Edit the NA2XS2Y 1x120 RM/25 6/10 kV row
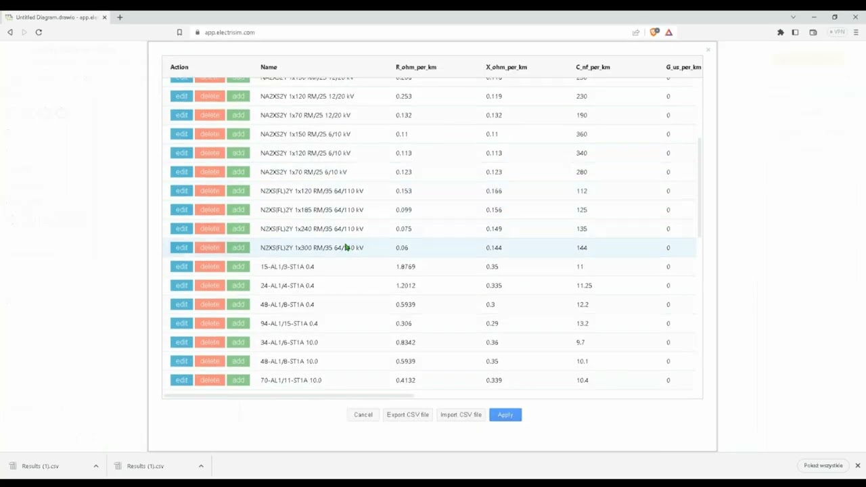 [x=181, y=153]
